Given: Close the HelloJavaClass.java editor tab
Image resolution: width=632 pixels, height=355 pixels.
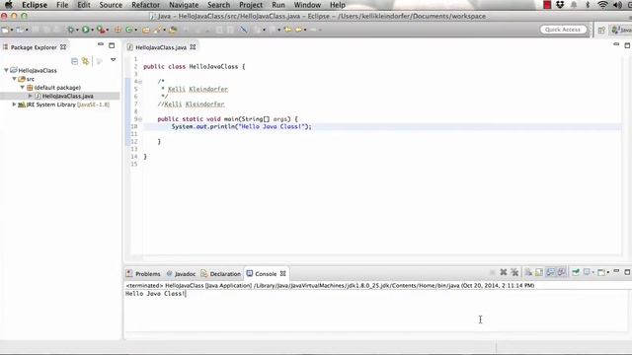Looking at the screenshot, I should (194, 47).
